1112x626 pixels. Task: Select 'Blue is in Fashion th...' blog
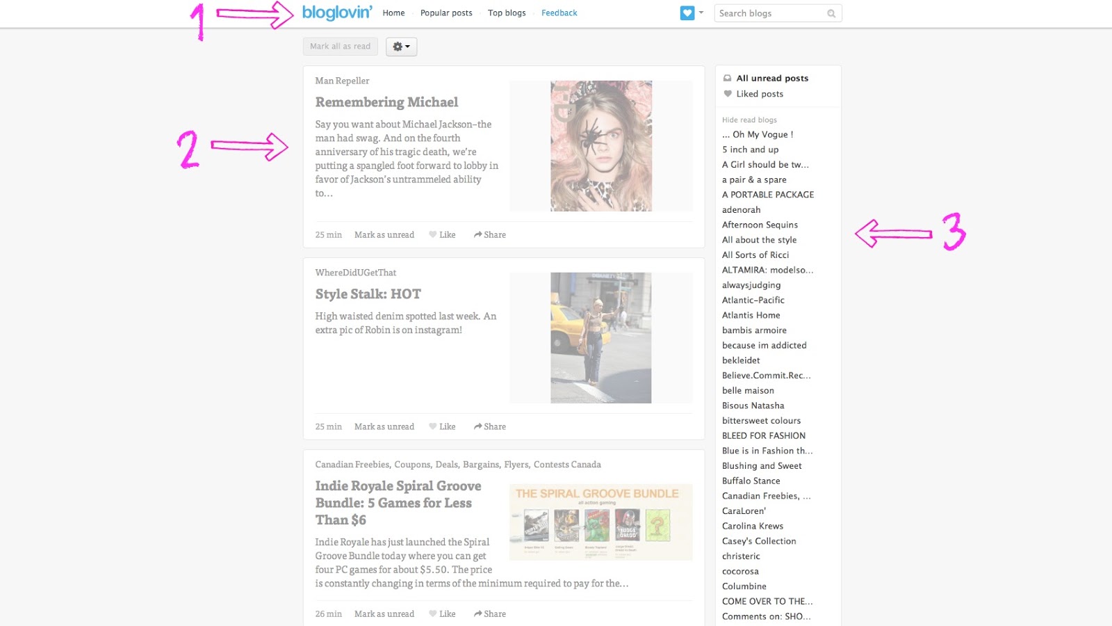pyautogui.click(x=767, y=451)
